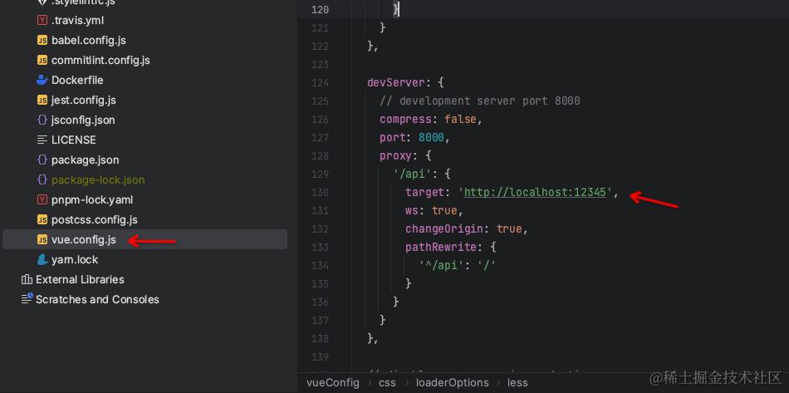Viewport: 789px width, 393px height.
Task: Click line number 128 in gutter
Action: (320, 155)
